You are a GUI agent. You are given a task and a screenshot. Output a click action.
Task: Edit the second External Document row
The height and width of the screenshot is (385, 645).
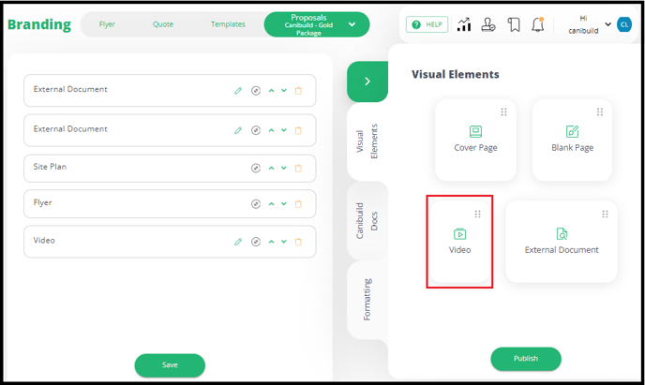pos(238,130)
